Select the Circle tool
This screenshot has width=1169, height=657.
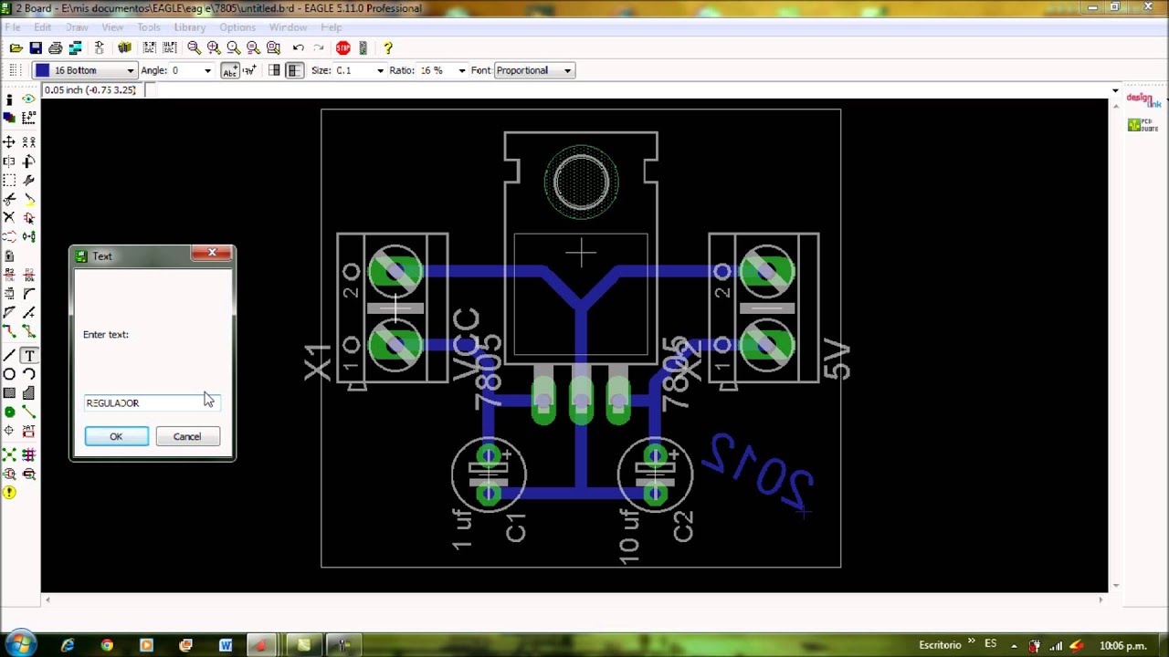tap(9, 374)
